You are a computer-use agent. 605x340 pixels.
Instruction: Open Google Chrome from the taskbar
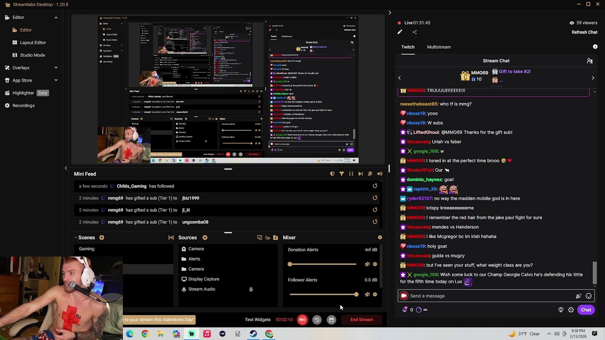[145, 334]
